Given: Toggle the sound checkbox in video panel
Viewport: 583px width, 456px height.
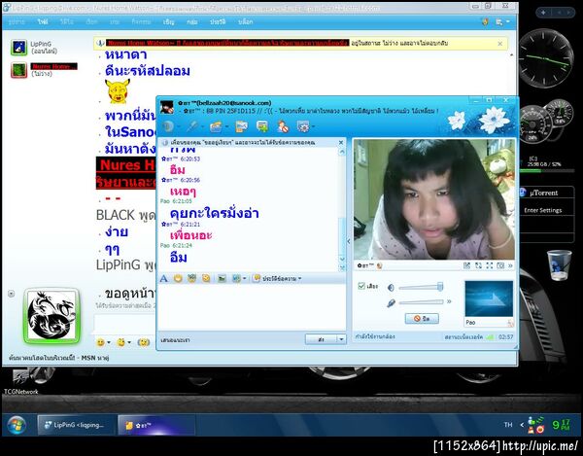Looking at the screenshot, I should (x=361, y=286).
